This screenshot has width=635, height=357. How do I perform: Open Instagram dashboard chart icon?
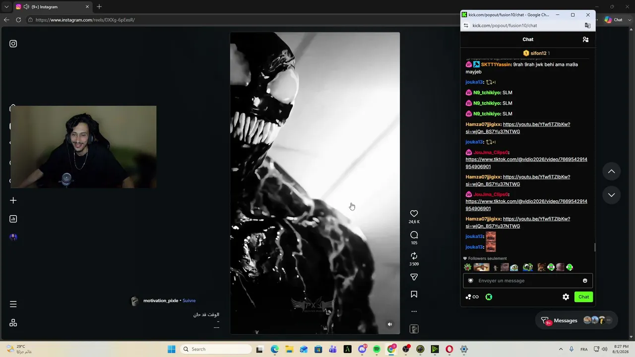point(13,219)
